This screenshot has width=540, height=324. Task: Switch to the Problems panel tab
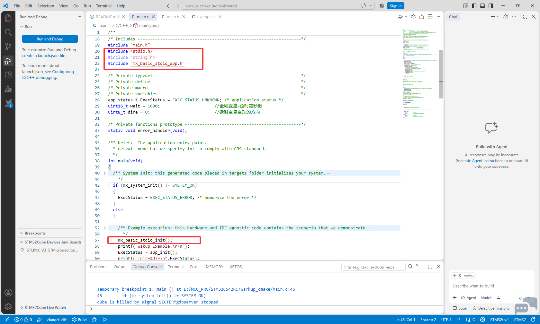(x=99, y=267)
